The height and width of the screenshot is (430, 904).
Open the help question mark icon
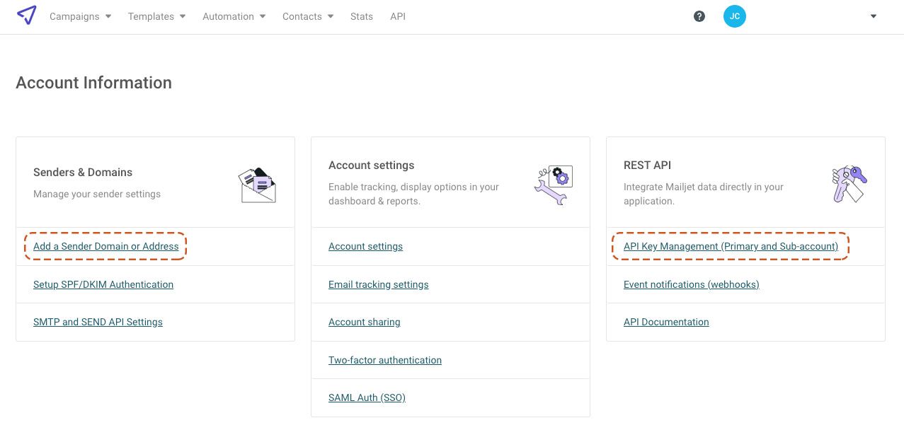point(699,16)
